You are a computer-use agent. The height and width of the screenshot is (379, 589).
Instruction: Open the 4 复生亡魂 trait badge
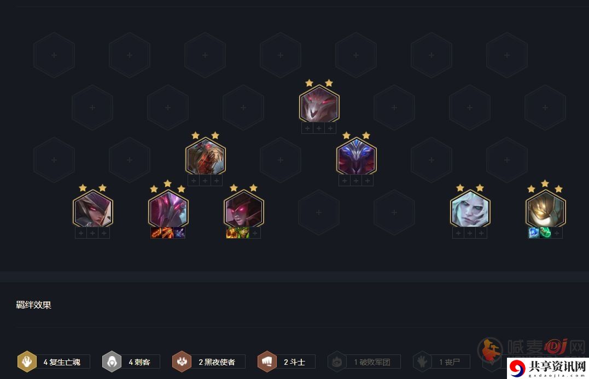click(x=54, y=362)
